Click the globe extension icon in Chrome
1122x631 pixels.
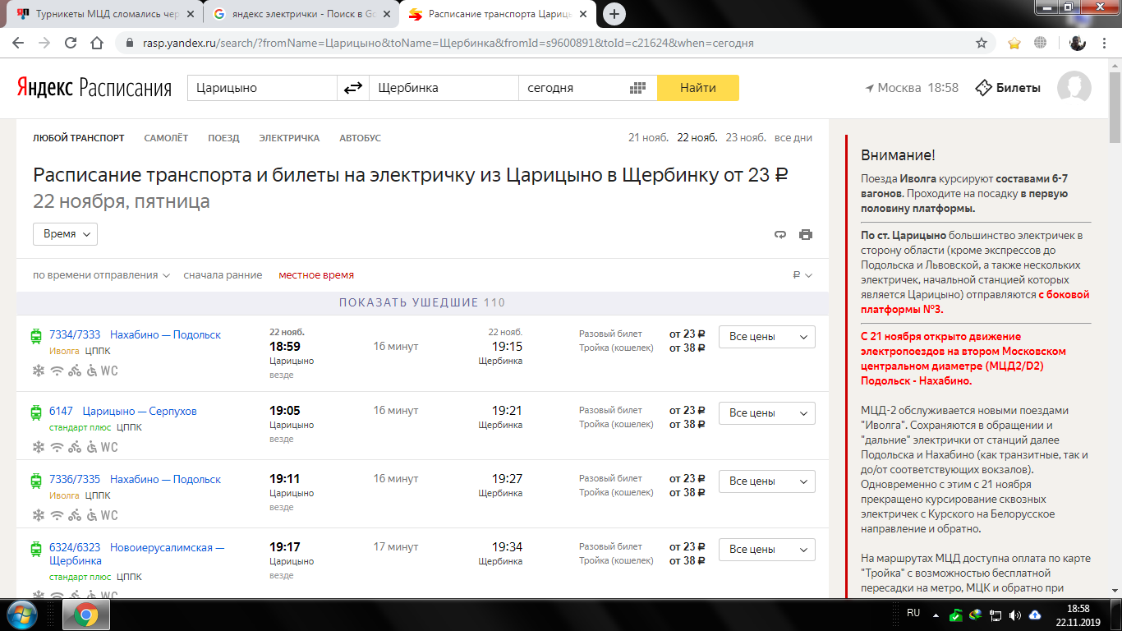(x=1040, y=44)
